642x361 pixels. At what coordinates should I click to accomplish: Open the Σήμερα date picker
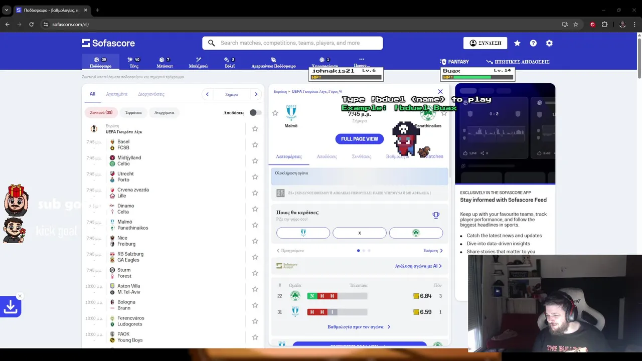[232, 94]
